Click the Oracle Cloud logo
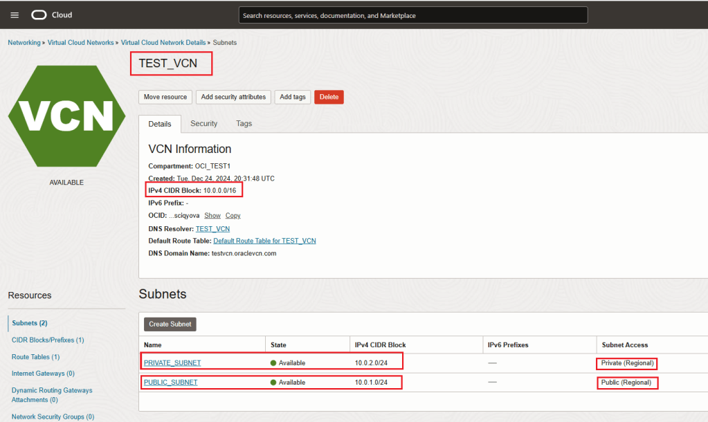This screenshot has height=422, width=708. tap(52, 15)
